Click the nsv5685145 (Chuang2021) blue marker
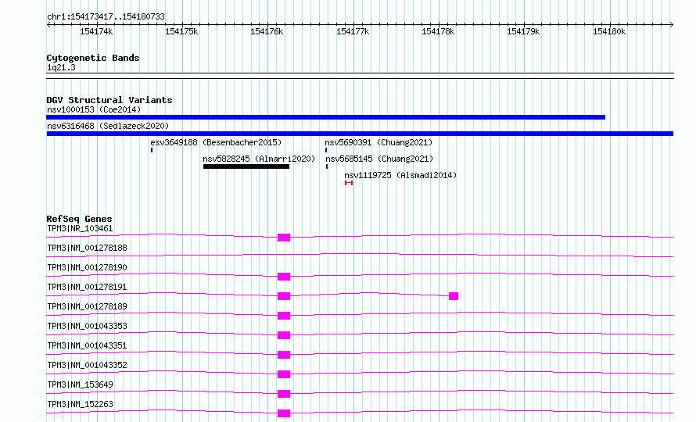The image size is (696, 422). [327, 167]
